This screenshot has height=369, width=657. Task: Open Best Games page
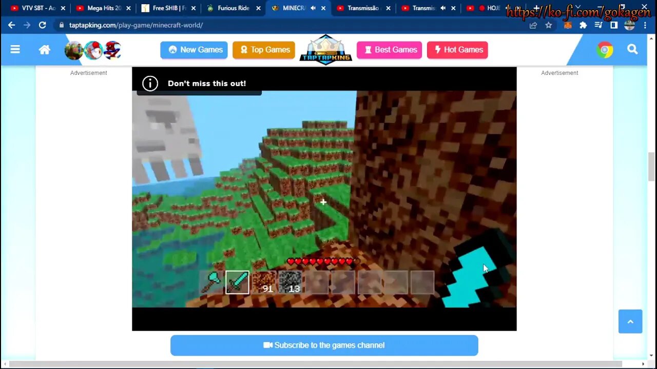point(389,50)
